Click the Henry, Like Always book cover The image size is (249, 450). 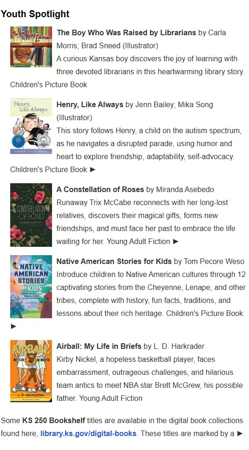pos(31,126)
